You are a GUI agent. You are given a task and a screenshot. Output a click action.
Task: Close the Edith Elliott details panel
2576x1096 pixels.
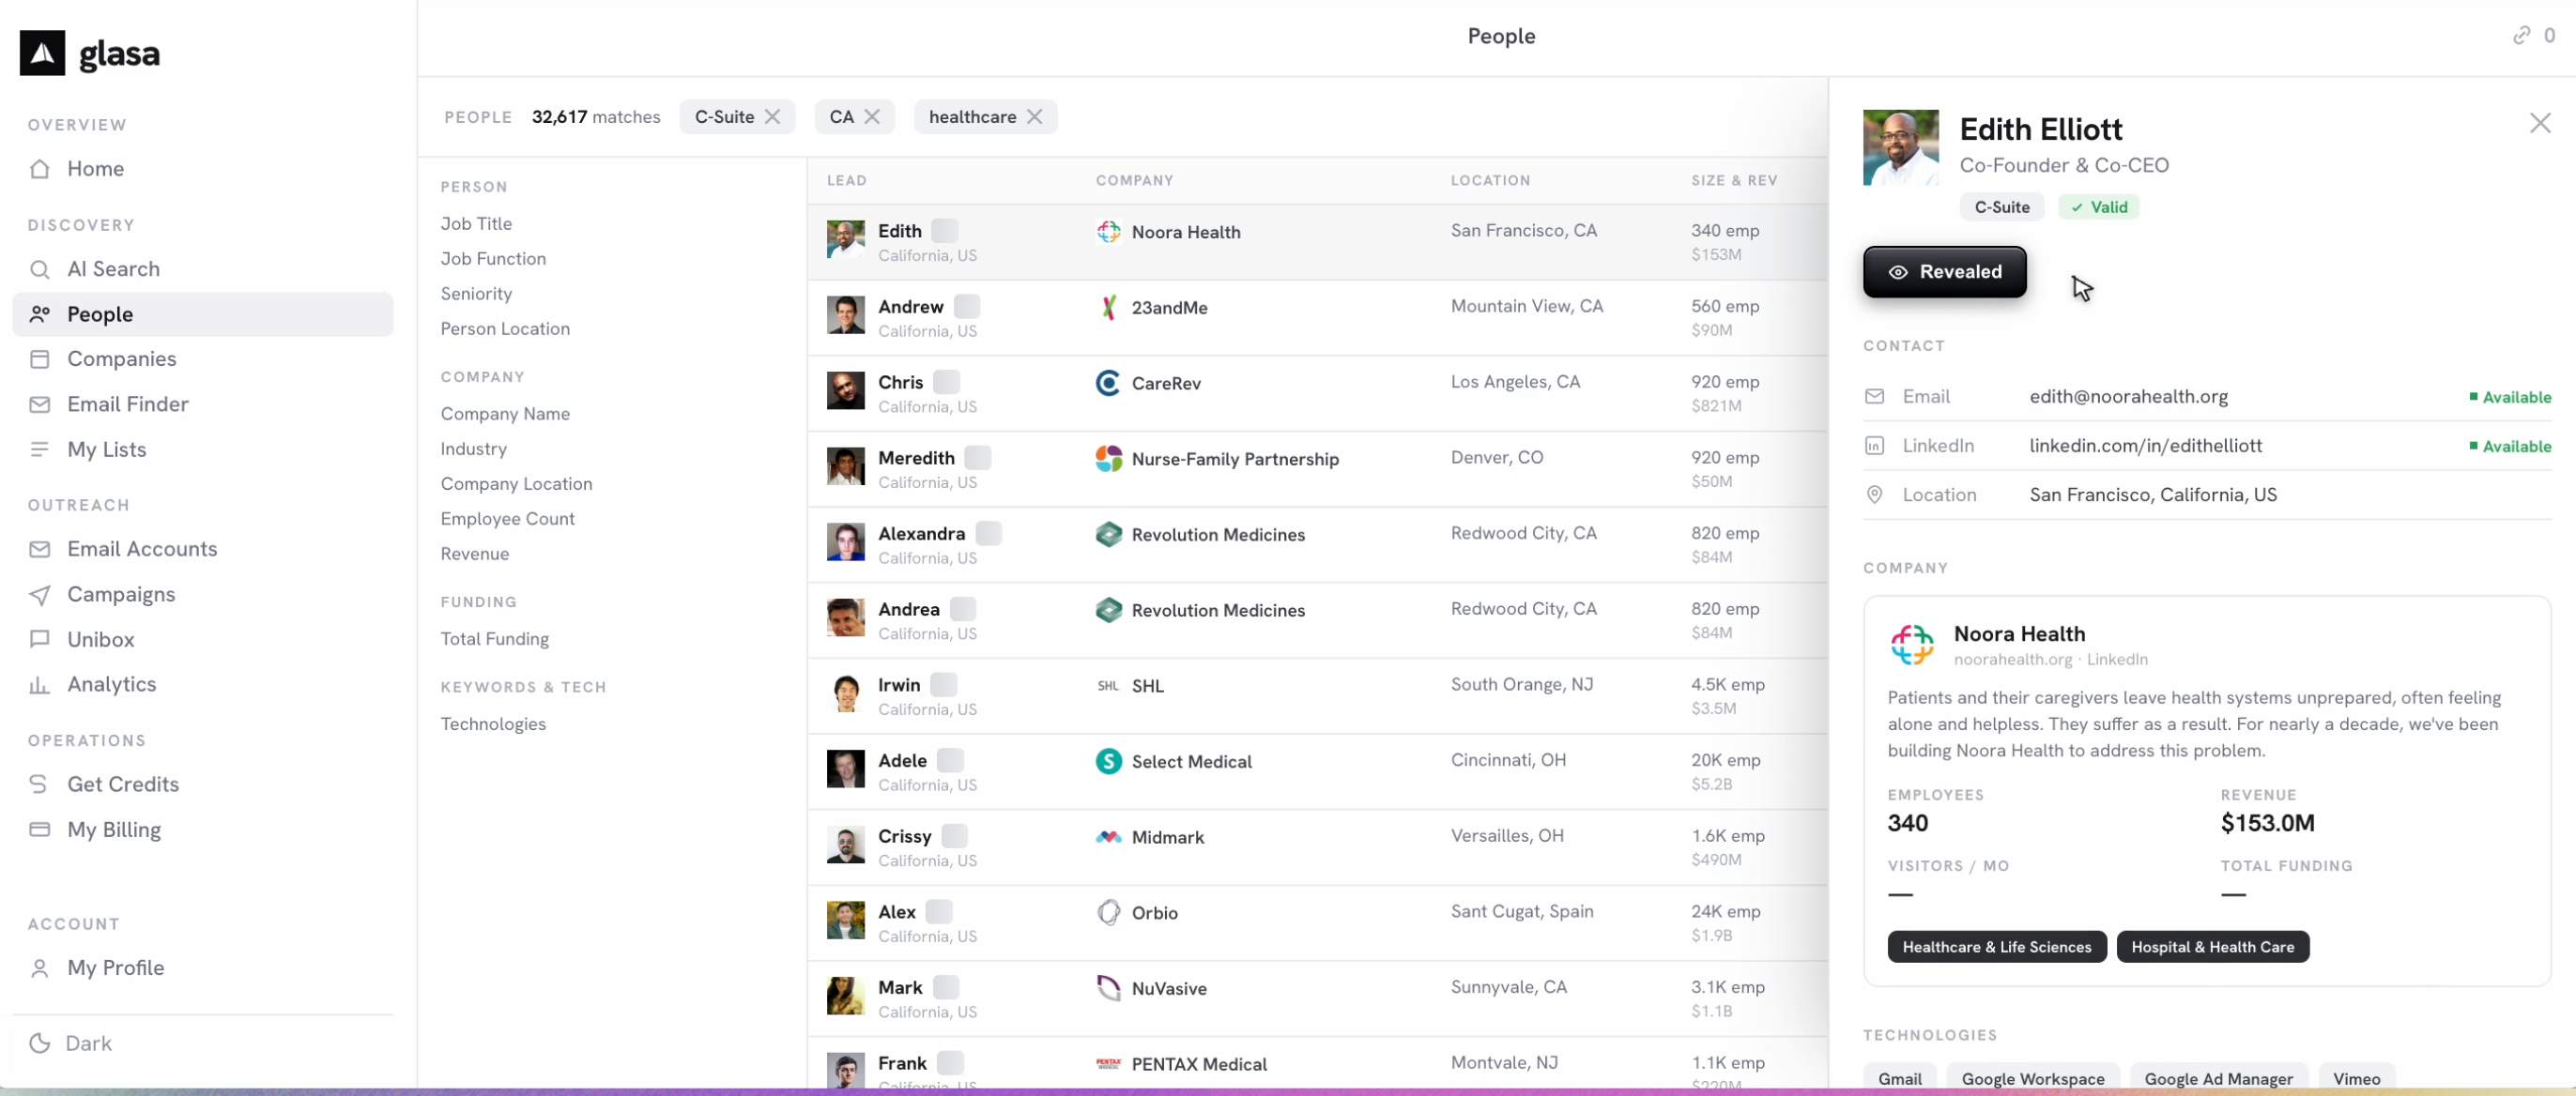pos(2539,123)
